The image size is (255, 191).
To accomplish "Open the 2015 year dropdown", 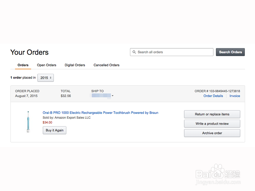I will click(46, 78).
